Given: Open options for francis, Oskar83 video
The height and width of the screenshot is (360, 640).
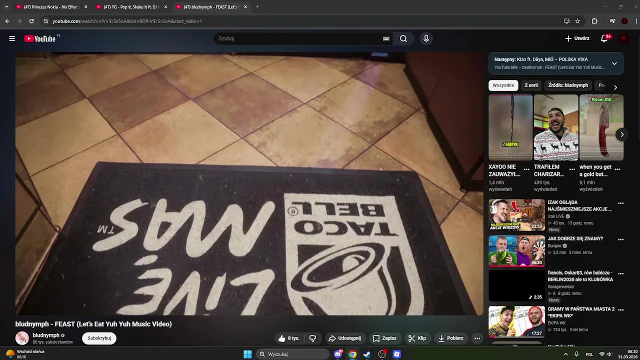Looking at the screenshot, I should tap(620, 274).
